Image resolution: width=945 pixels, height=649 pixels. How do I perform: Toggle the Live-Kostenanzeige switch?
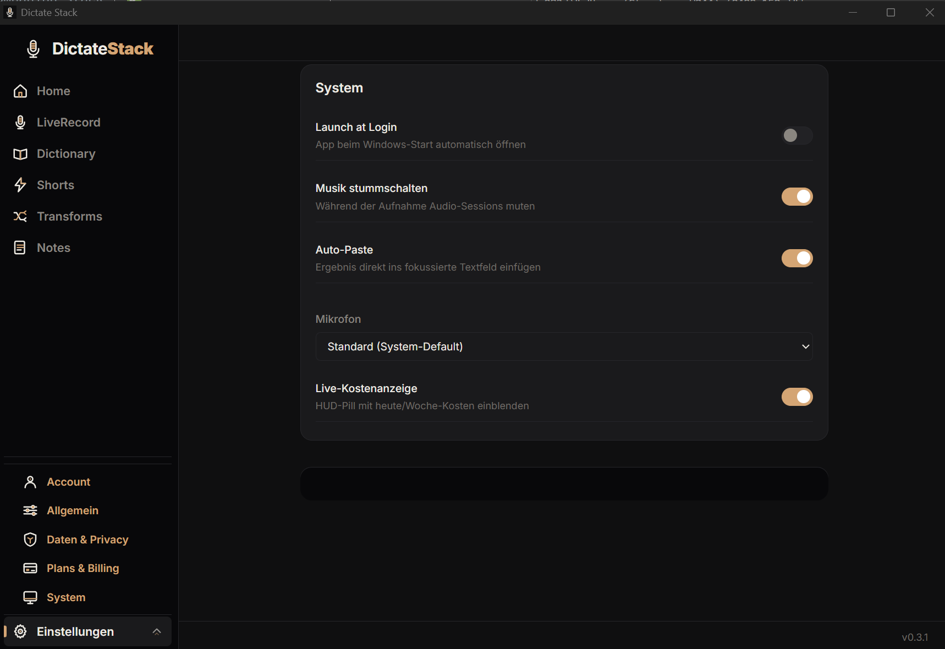[797, 397]
